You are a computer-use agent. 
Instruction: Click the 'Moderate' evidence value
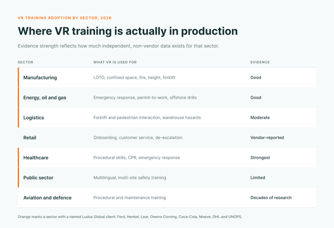pyautogui.click(x=260, y=117)
